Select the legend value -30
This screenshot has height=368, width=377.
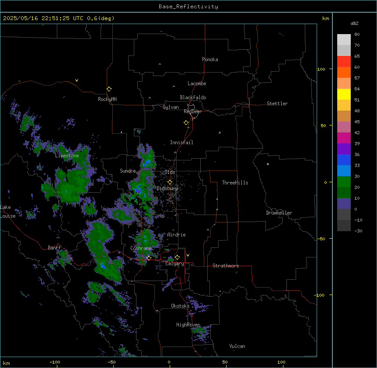coord(358,231)
